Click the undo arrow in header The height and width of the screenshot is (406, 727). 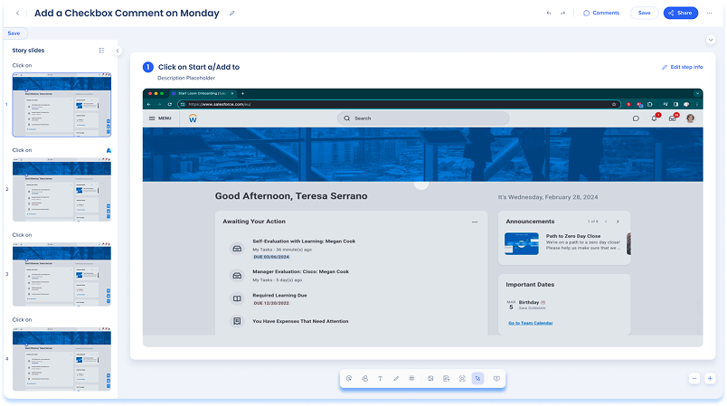[x=548, y=13]
